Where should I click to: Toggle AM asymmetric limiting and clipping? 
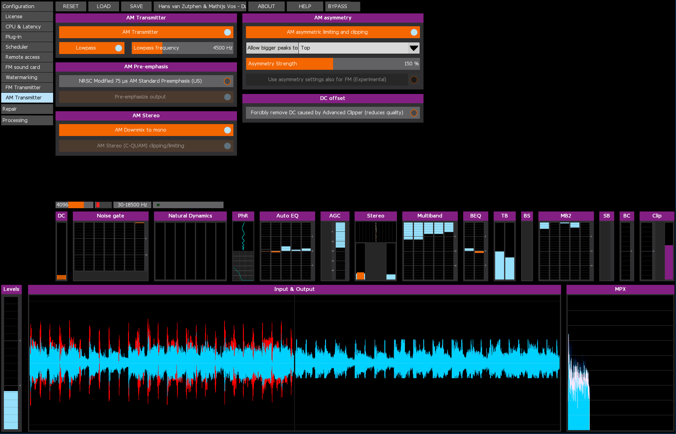333,32
